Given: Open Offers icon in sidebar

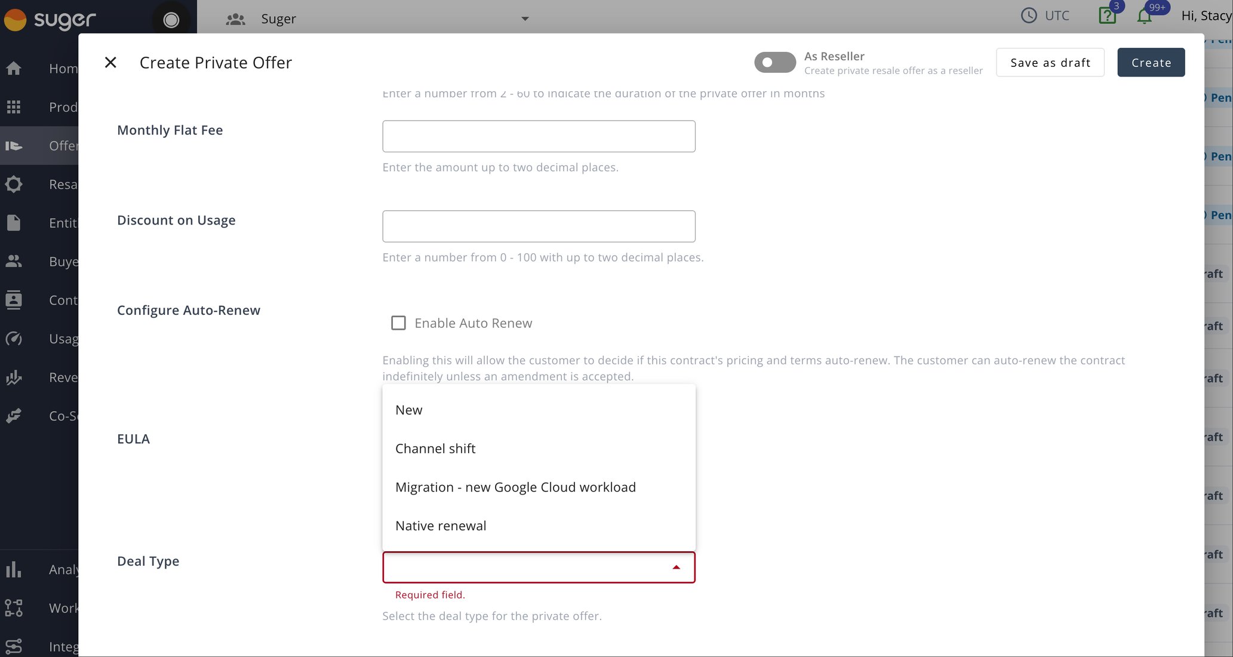Looking at the screenshot, I should pyautogui.click(x=14, y=146).
